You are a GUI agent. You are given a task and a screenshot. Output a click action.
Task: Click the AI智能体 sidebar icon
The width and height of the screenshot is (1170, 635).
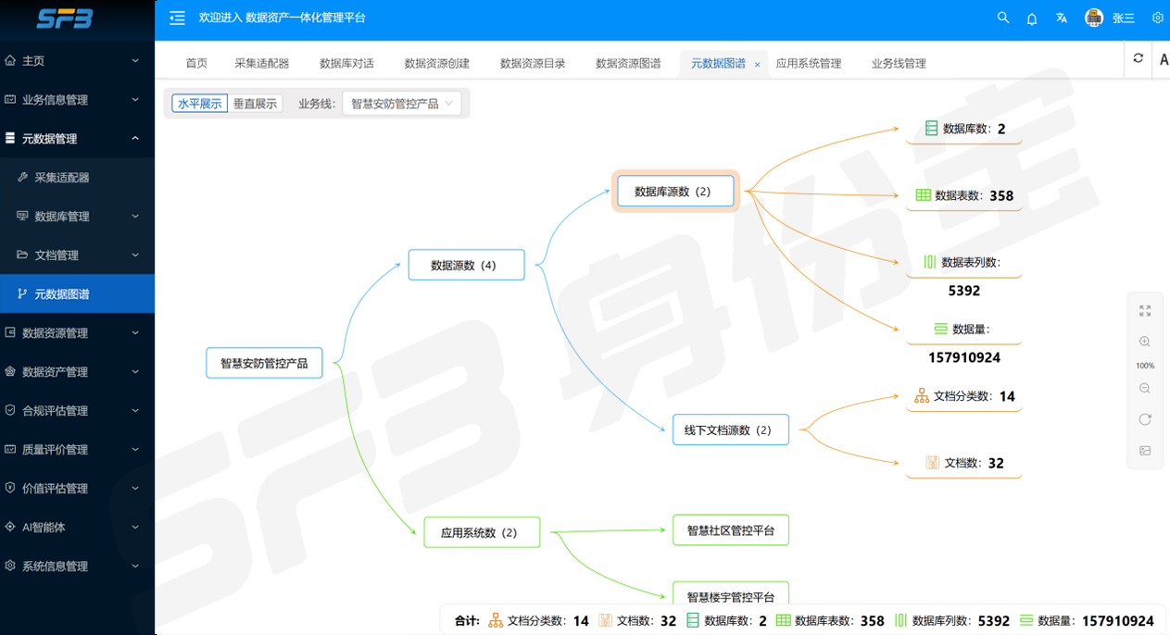(10, 527)
